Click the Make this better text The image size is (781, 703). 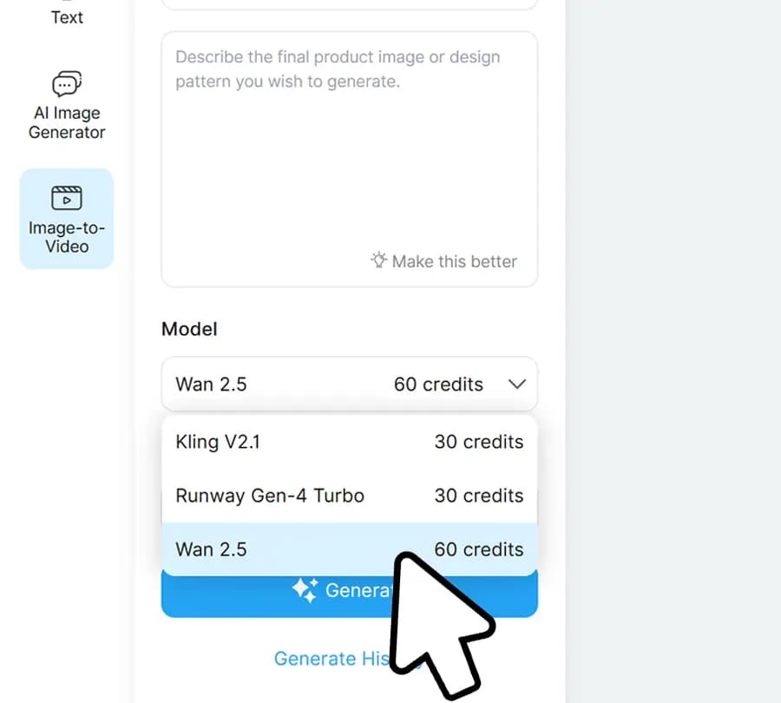pos(454,261)
